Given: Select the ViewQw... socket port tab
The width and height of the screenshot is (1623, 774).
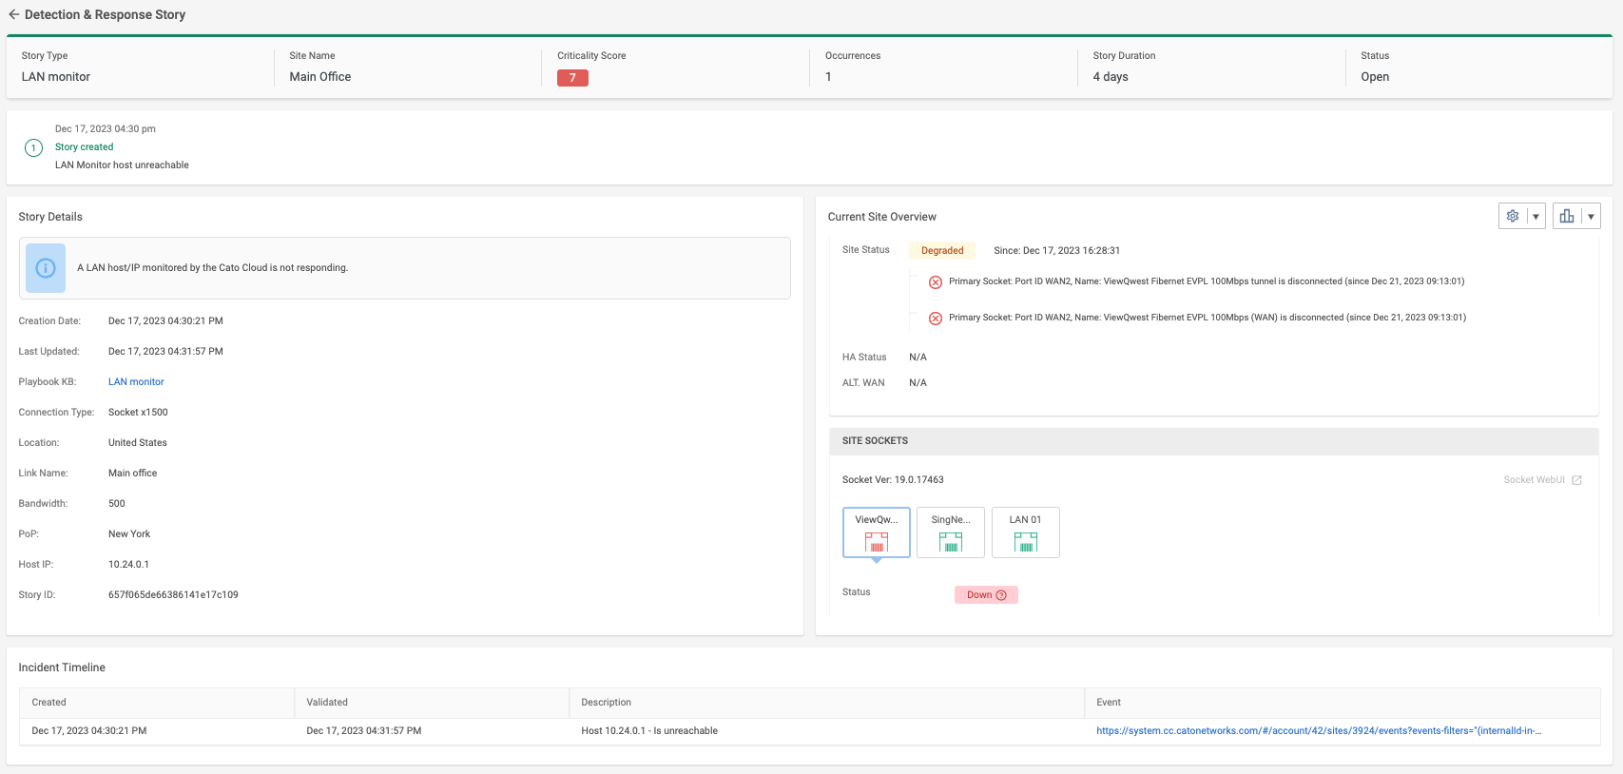Looking at the screenshot, I should pos(876,532).
